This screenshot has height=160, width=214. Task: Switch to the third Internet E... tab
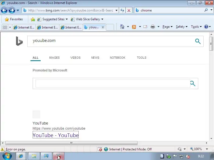coord(71,27)
